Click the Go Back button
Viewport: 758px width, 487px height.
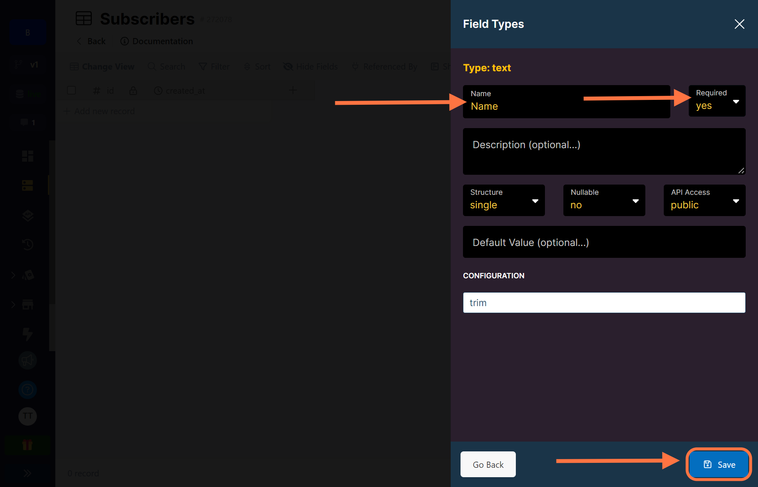[488, 464]
